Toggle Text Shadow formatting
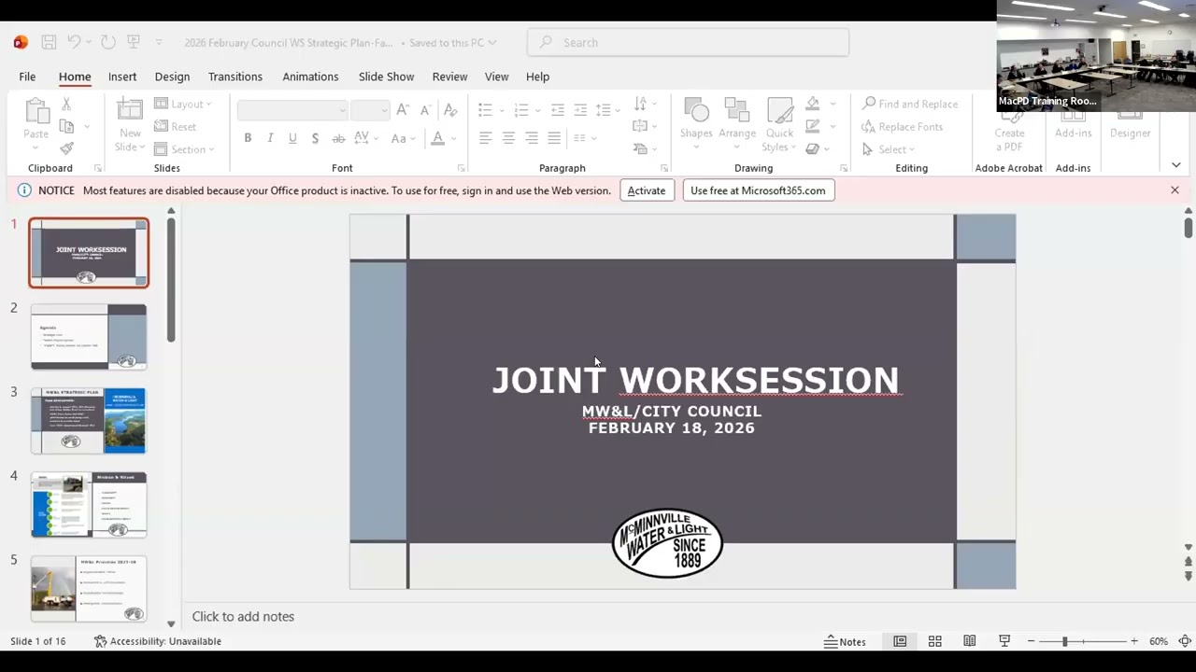1196x672 pixels. point(315,138)
